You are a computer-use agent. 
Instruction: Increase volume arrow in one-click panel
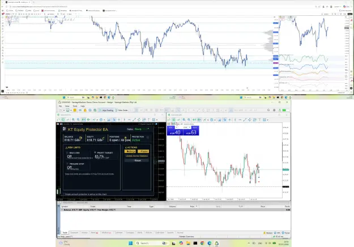tap(189, 127)
